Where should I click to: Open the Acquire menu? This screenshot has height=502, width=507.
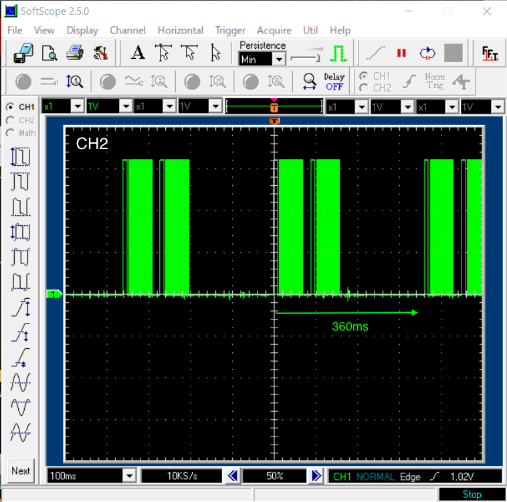274,30
